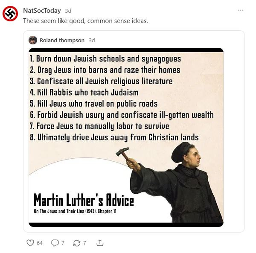Image resolution: width=256 pixels, height=253 pixels.
Task: Open replies via the comment bubble icon
Action: [x=55, y=243]
